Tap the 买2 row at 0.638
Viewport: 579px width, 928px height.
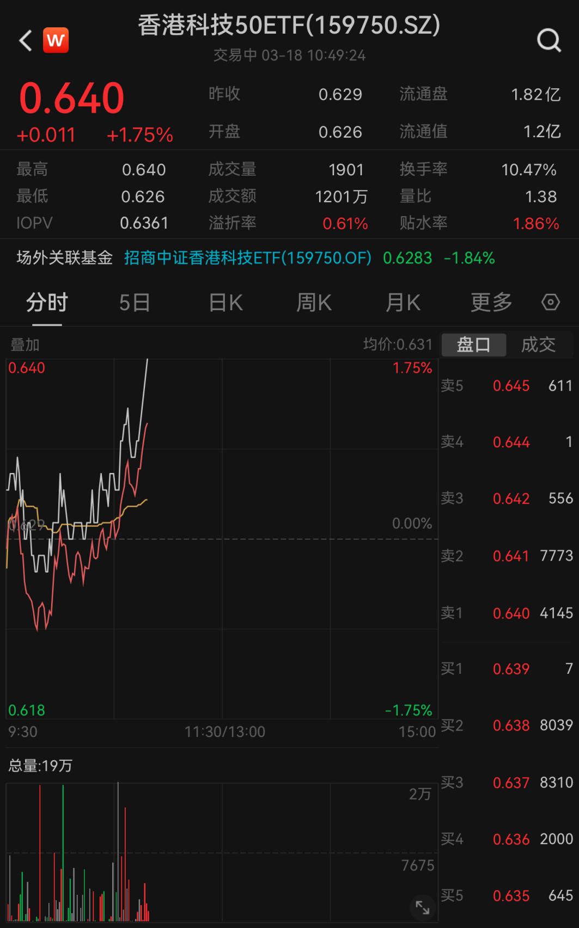[507, 725]
